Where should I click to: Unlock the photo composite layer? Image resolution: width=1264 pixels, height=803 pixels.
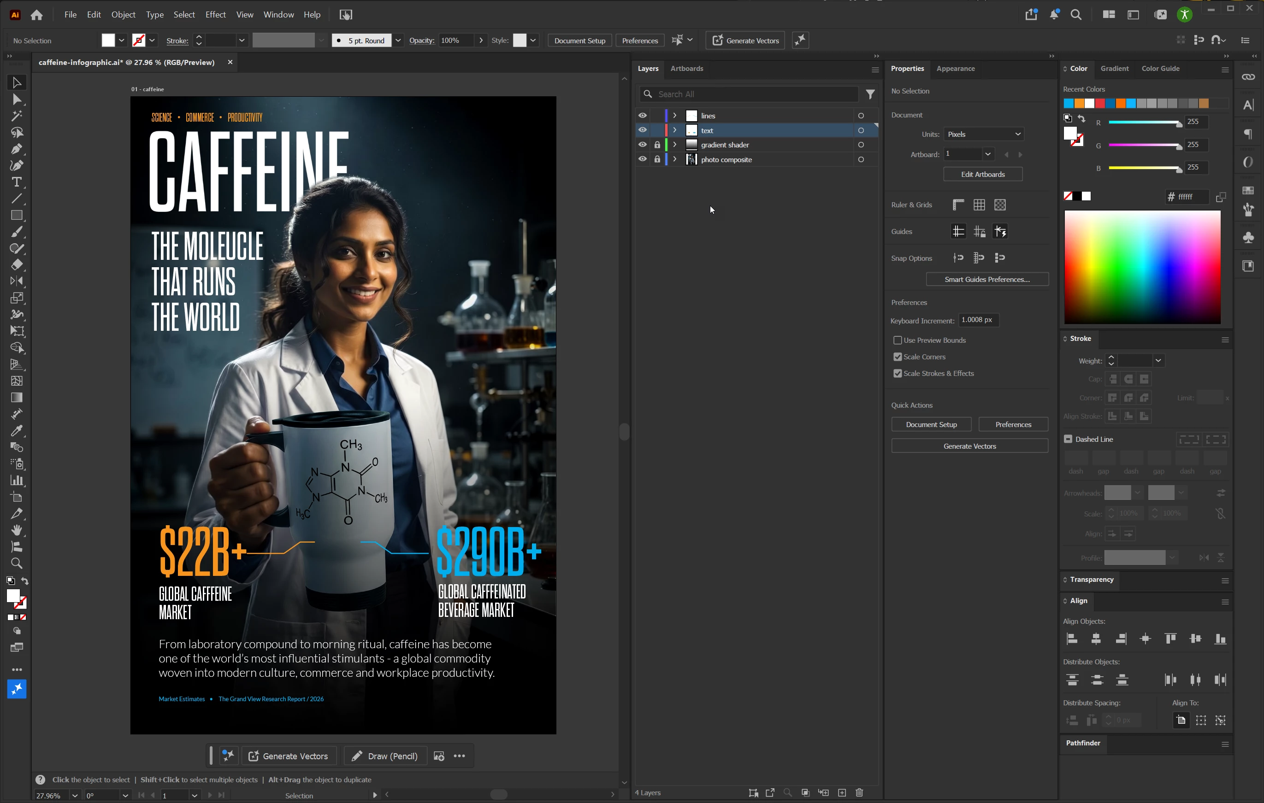pos(657,159)
